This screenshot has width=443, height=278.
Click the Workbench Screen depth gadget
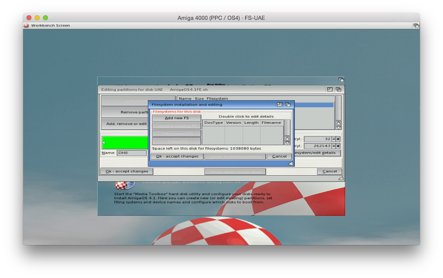(416, 26)
